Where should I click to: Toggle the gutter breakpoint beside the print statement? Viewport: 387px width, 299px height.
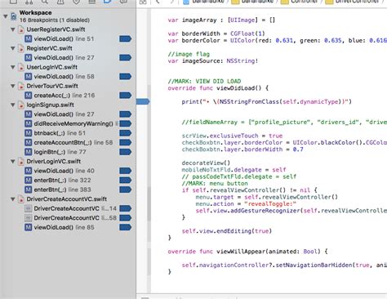pos(143,101)
